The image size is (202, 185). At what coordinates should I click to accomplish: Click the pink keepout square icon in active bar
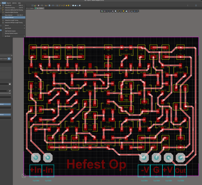[129, 11]
